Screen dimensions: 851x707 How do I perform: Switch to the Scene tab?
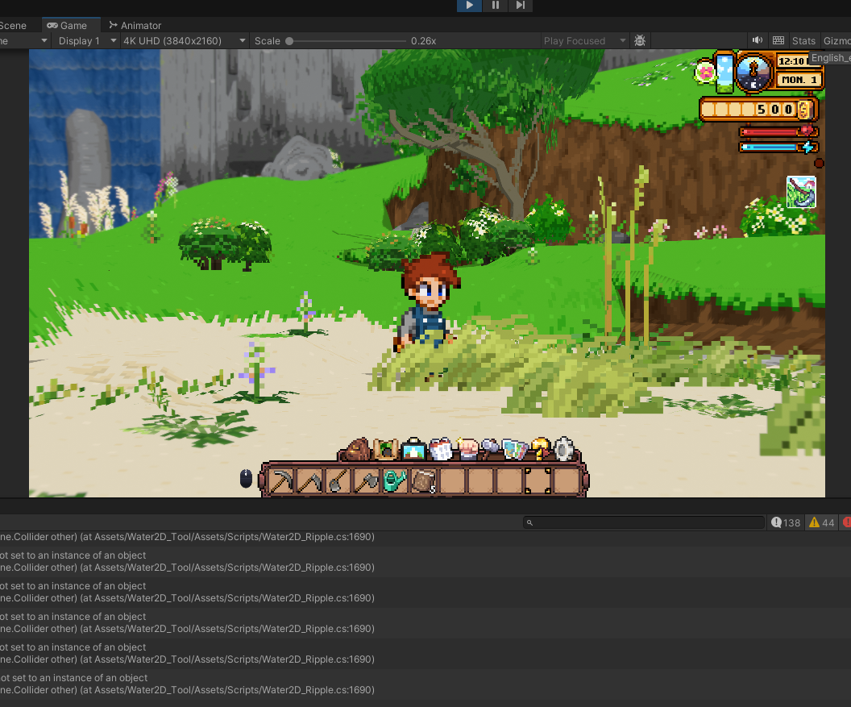12,25
